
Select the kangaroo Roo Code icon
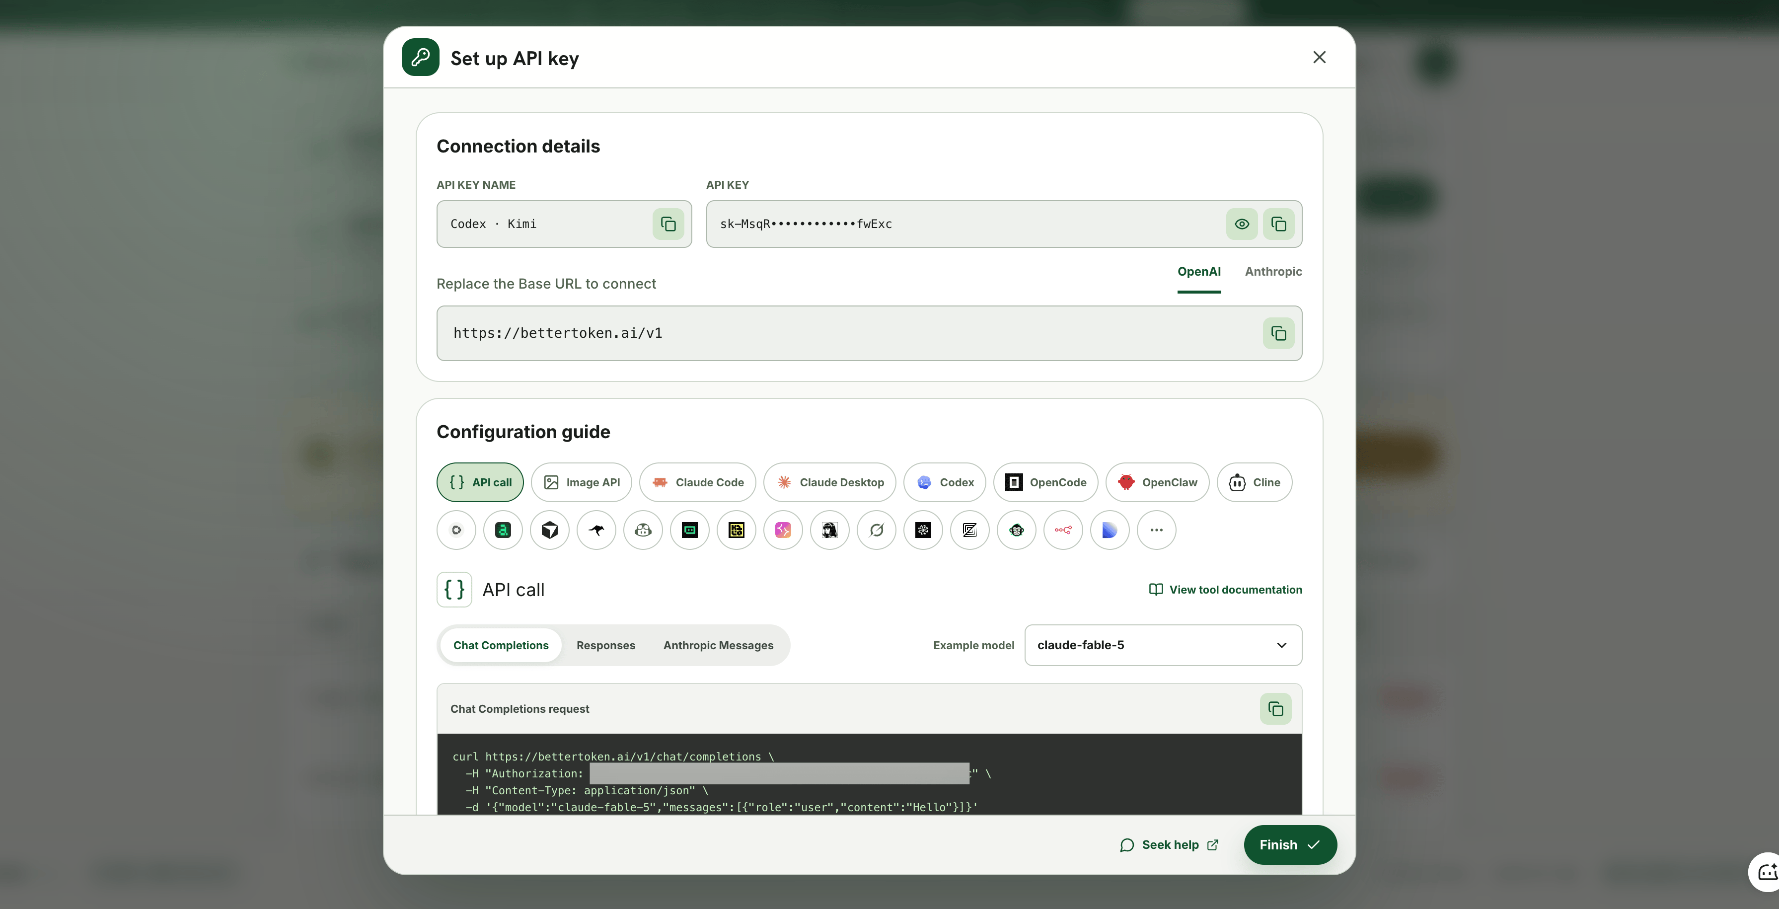point(596,530)
